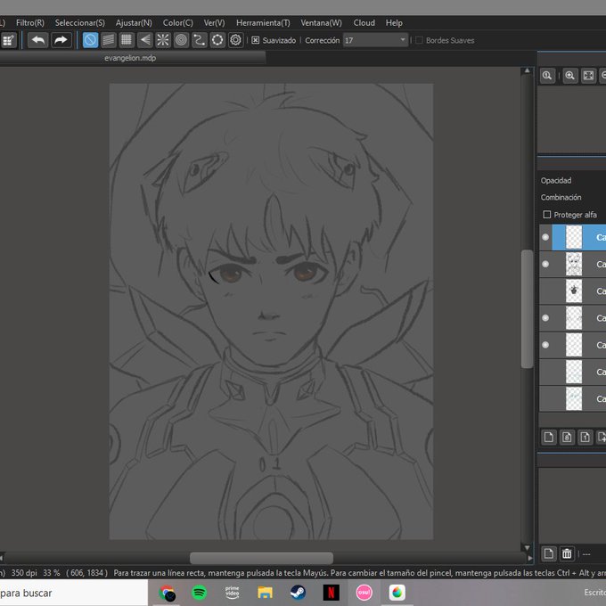
Task: Enable the Proteger alfa checkbox
Action: (x=546, y=214)
